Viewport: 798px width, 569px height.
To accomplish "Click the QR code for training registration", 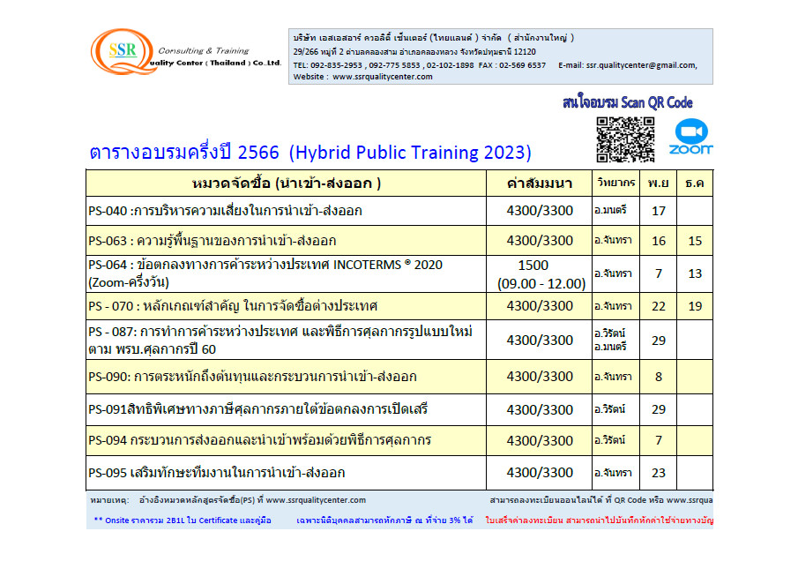I will coord(625,139).
